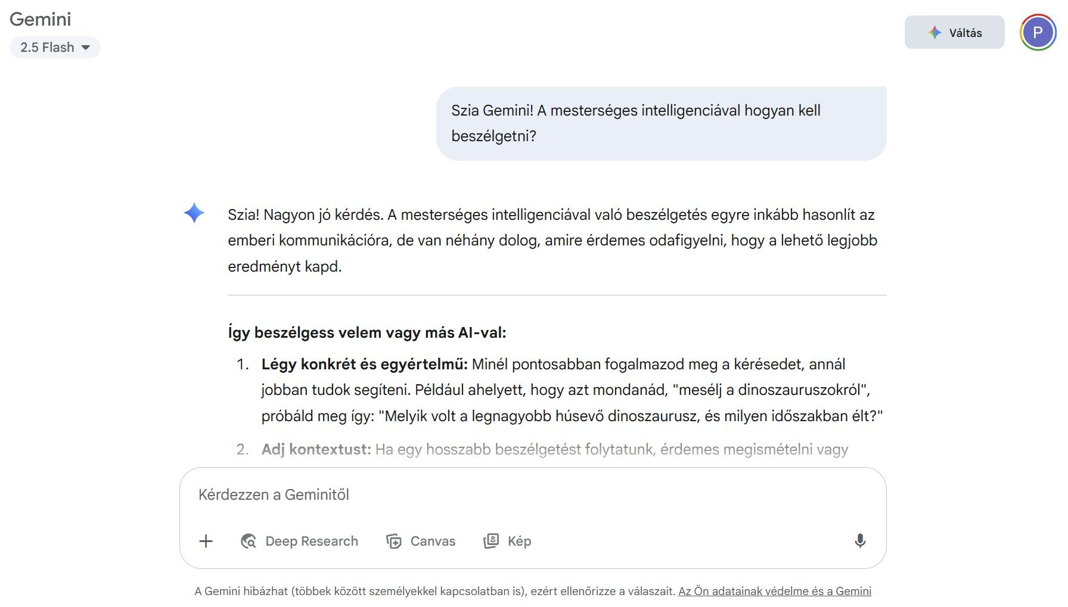The image size is (1068, 607).
Task: Select the Kép image tool
Action: (507, 541)
